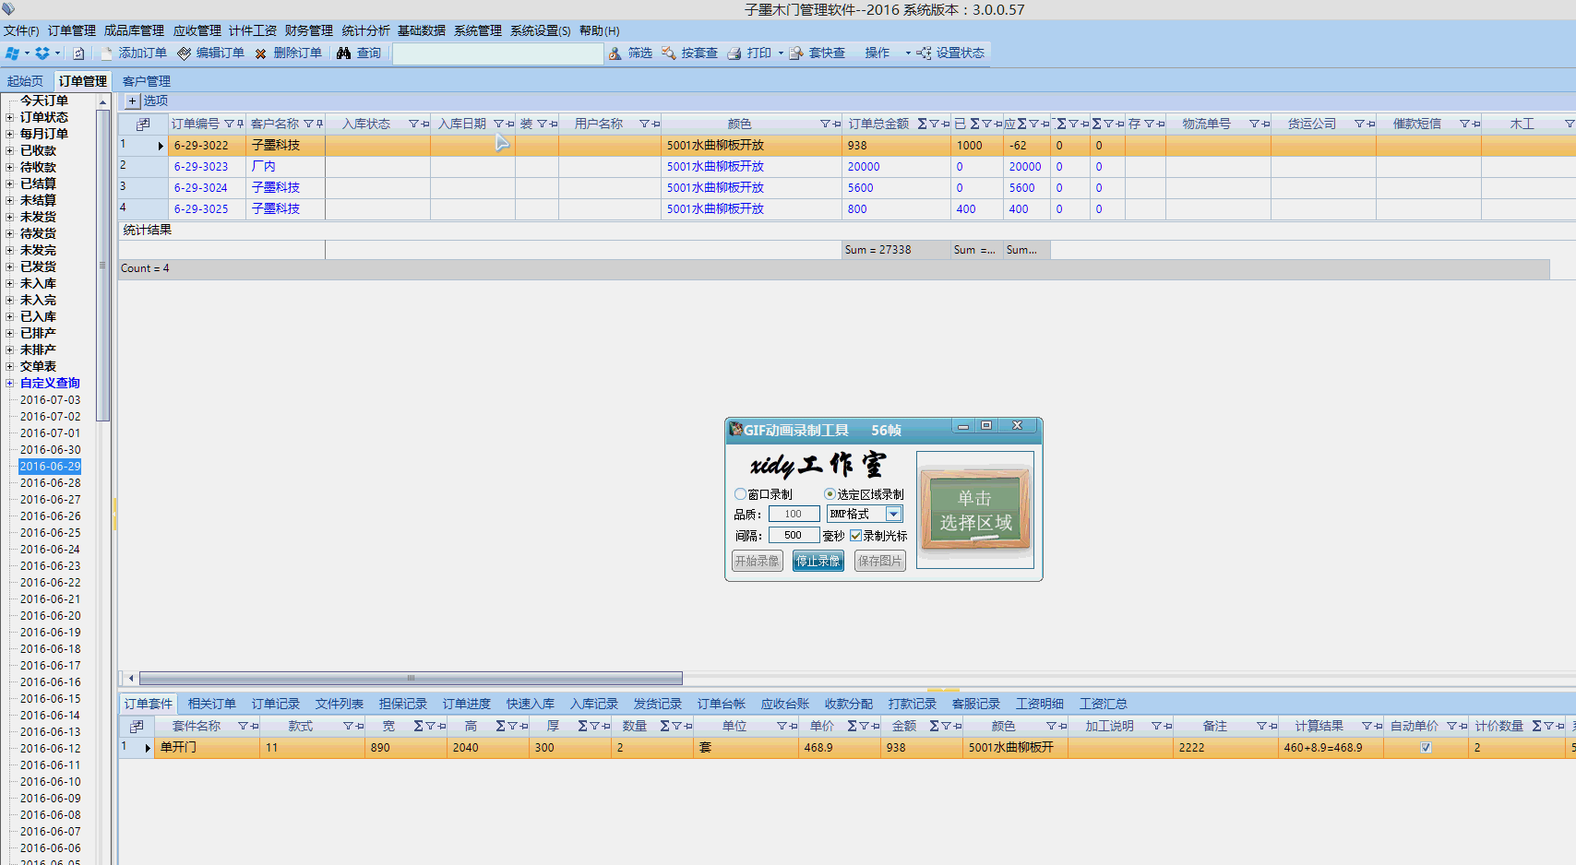This screenshot has width=1576, height=865.
Task: Click the 查询 binoculars search icon
Action: pos(344,53)
